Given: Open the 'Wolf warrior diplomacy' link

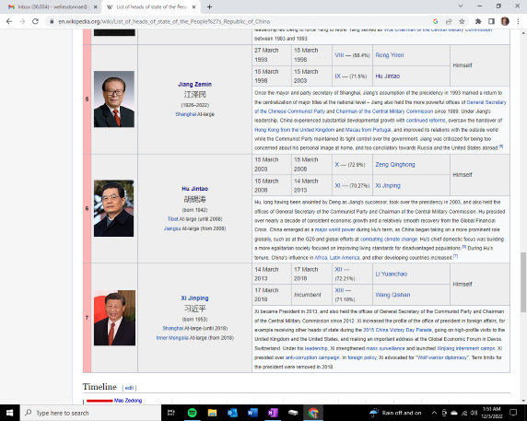Looking at the screenshot, I should [x=442, y=357].
